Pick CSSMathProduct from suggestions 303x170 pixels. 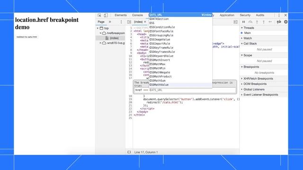click(180, 76)
